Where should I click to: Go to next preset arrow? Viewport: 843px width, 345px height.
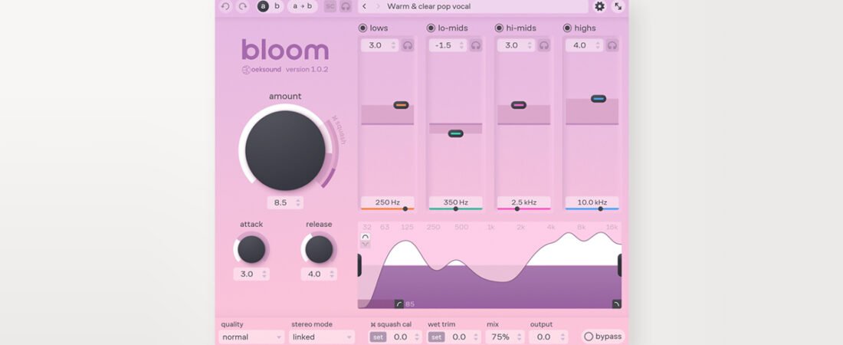click(378, 6)
